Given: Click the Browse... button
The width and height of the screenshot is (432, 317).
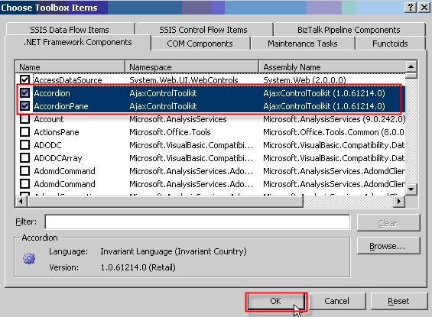Looking at the screenshot, I should [388, 246].
